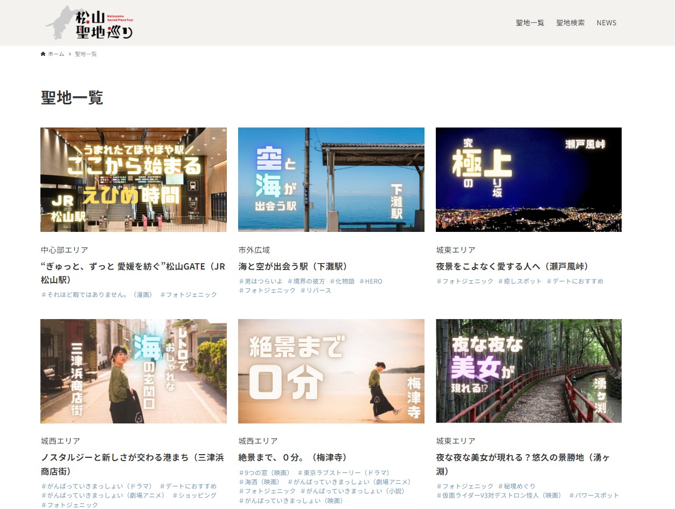Click 城西エリア label on the 梅津寺 card
The width and height of the screenshot is (675, 509).
258,441
